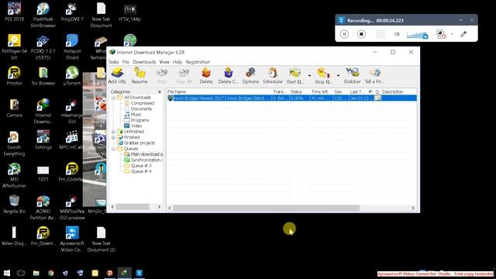
Task: Open the MSI Afterburner desktop icon
Action: pos(14,176)
